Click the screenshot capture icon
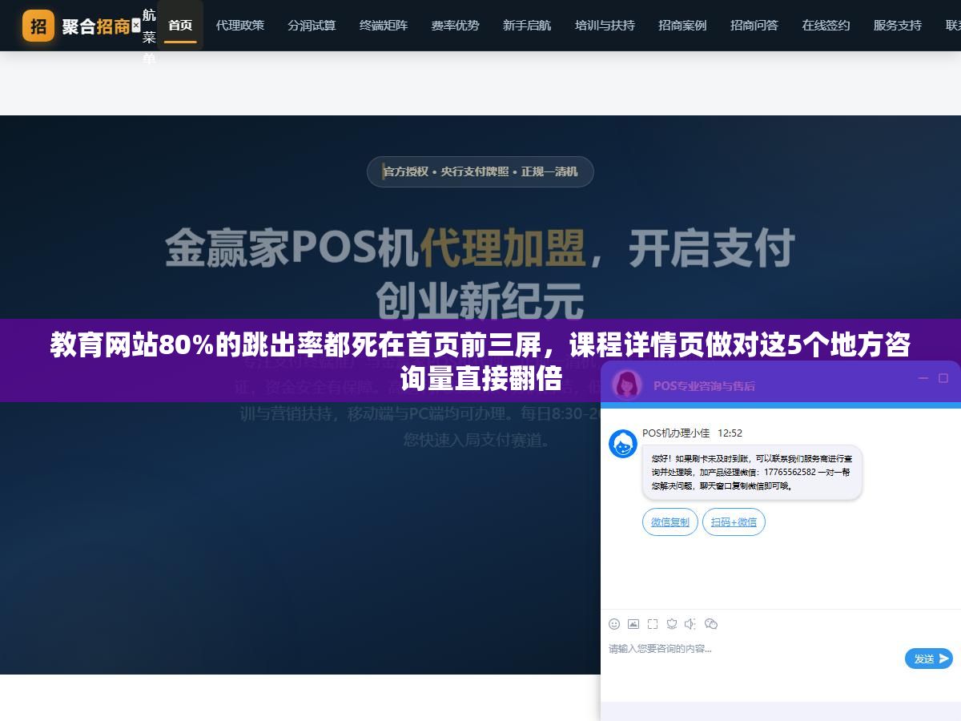The width and height of the screenshot is (961, 721). tap(653, 624)
